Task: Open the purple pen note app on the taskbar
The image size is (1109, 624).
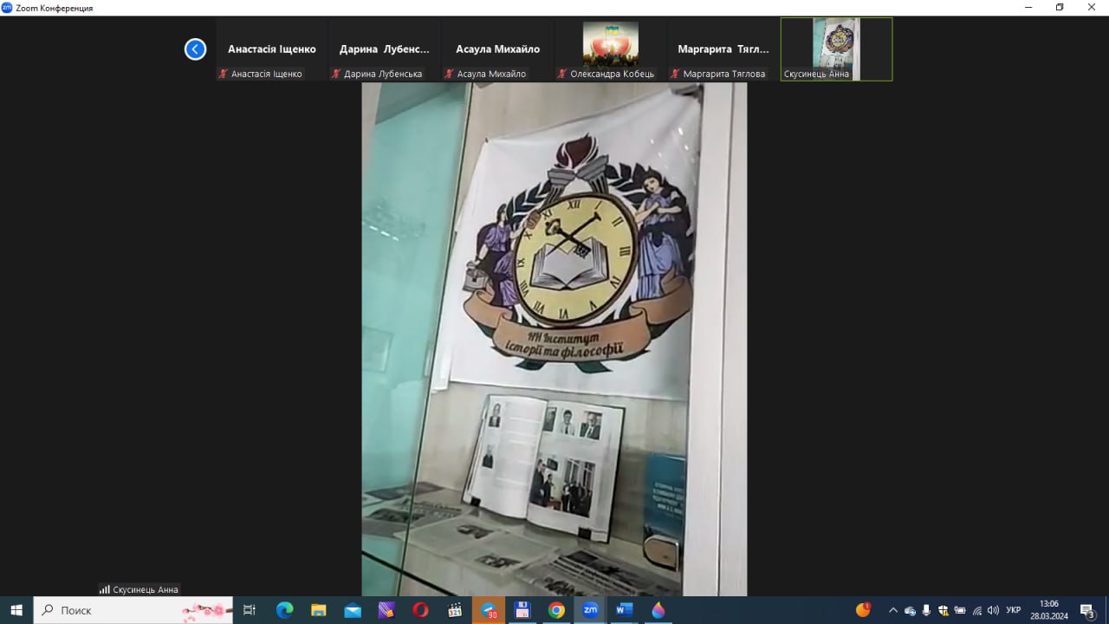Action: (x=386, y=610)
